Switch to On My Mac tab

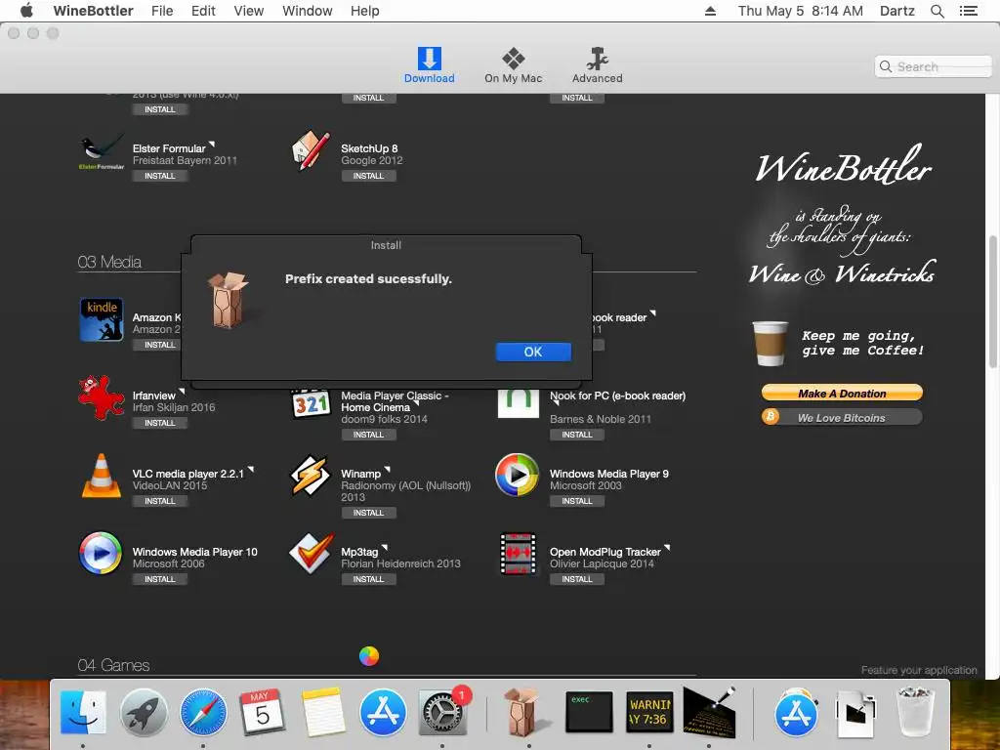coord(513,65)
